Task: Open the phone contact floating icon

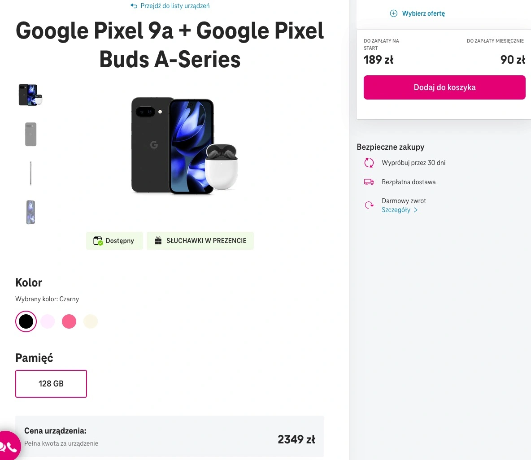Action: [x=8, y=447]
